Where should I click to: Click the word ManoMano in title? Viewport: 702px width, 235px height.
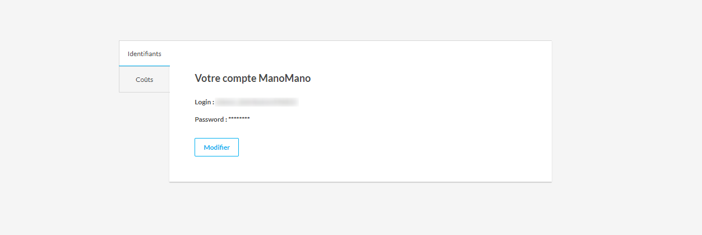[x=285, y=79]
